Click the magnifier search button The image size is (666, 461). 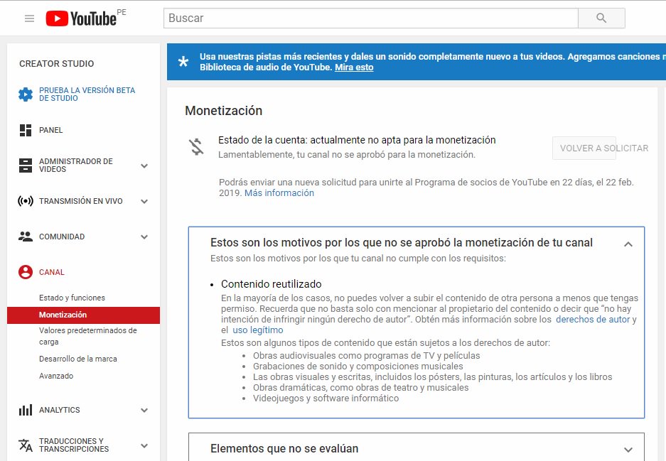click(x=601, y=18)
